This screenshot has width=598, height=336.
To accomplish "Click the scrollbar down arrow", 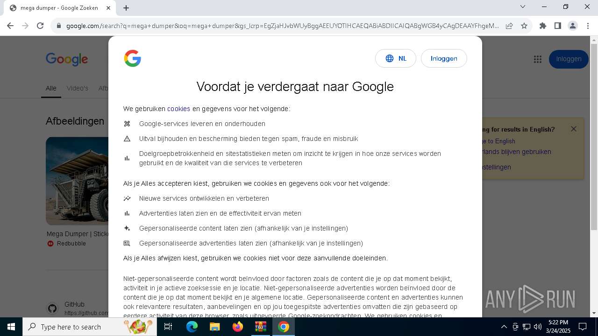I will (x=594, y=313).
